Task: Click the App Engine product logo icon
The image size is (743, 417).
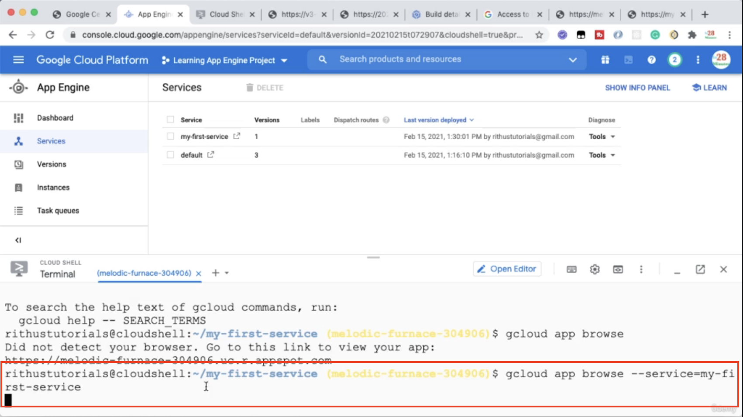Action: 18,87
